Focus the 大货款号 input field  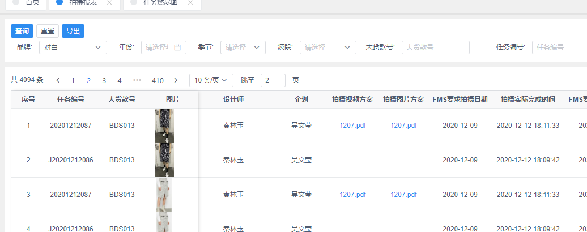click(435, 48)
